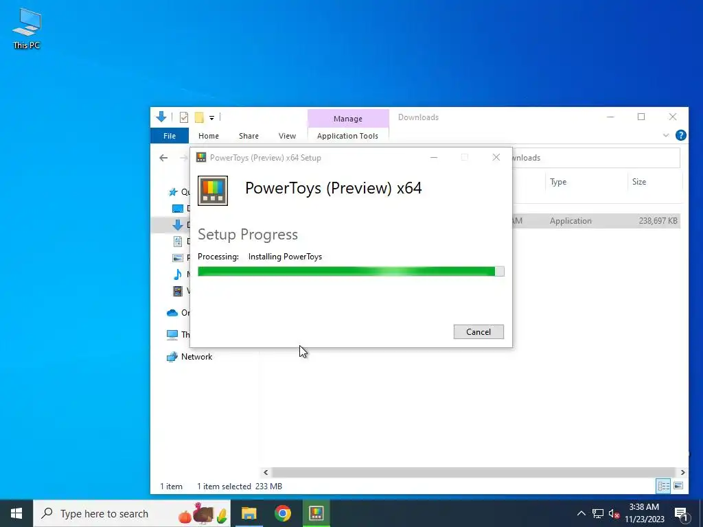Screen dimensions: 703x527
Task: Select the Application Tools tab
Action: (347, 136)
